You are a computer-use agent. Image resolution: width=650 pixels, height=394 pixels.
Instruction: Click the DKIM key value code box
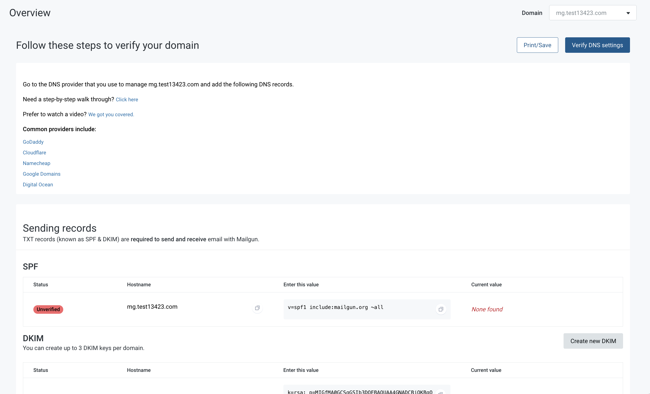point(358,391)
